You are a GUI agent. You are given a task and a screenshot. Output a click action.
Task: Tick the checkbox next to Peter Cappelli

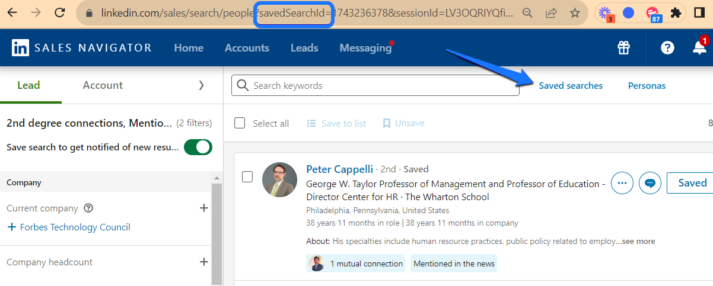[247, 177]
